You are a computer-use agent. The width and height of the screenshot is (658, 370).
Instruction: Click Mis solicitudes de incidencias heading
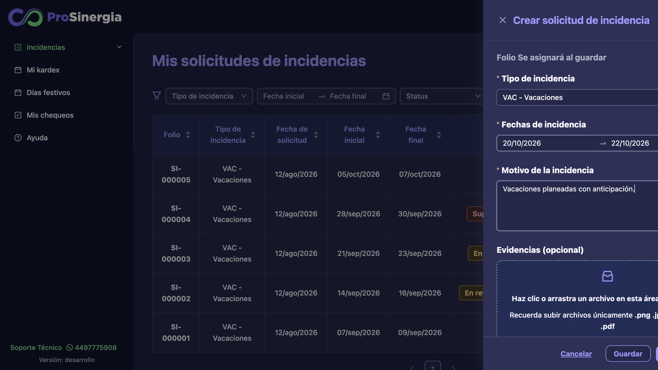click(x=259, y=61)
